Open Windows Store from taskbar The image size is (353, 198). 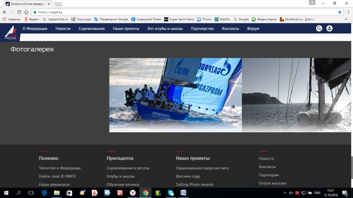69,193
